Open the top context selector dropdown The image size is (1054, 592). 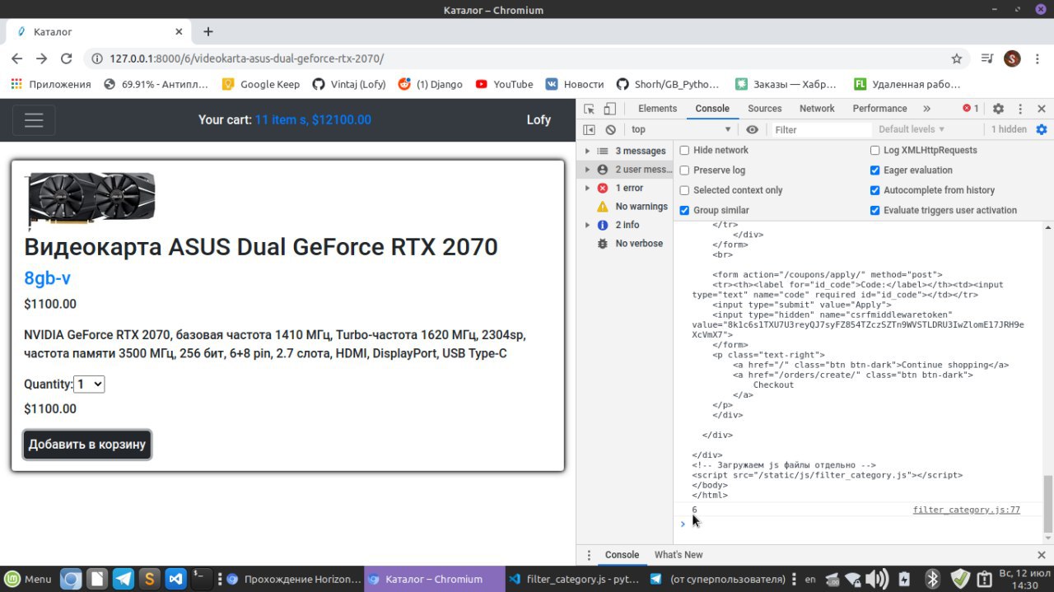681,129
